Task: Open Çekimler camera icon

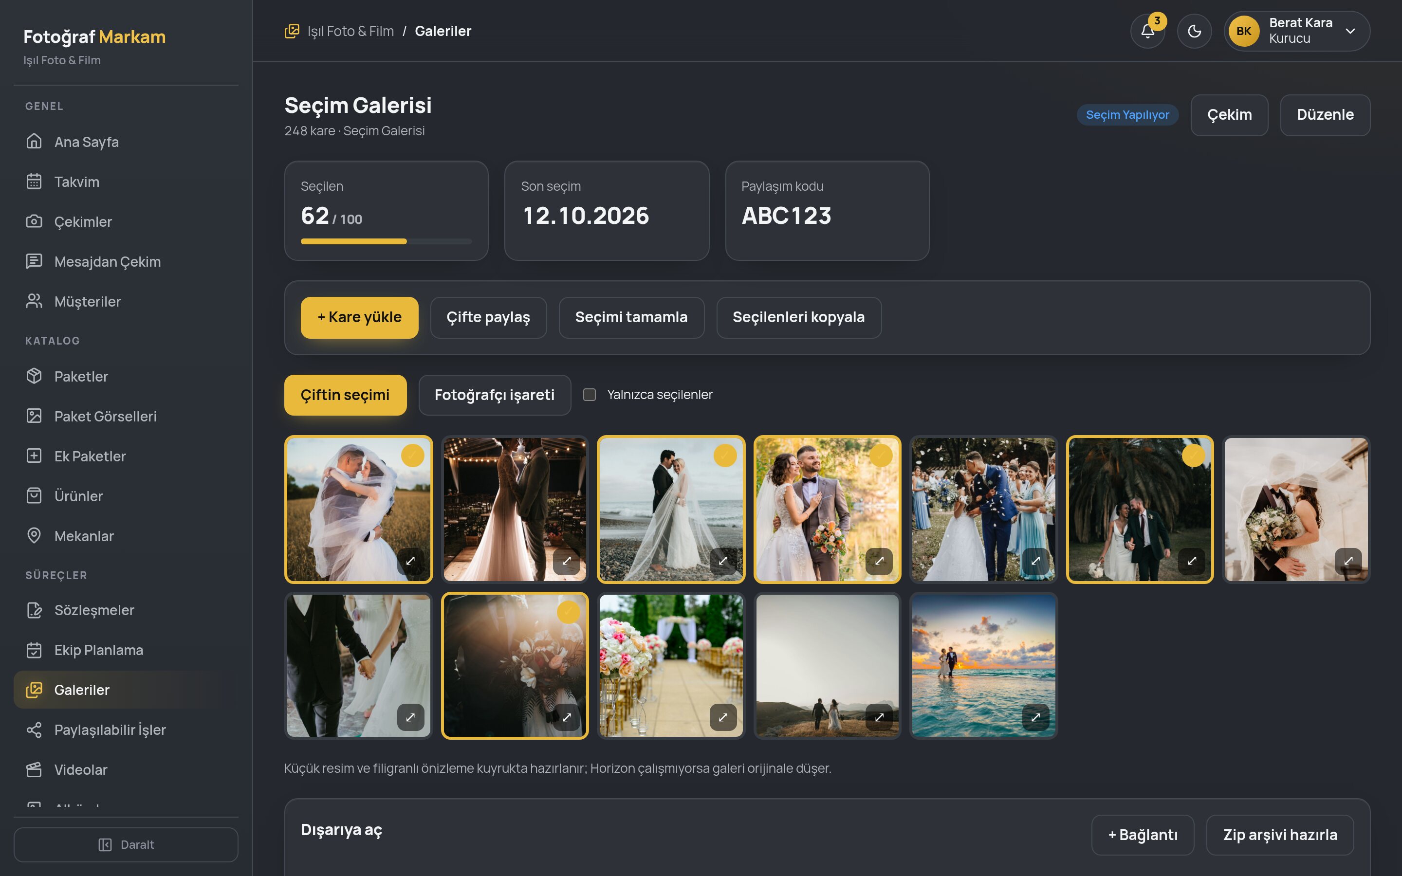Action: 34,221
